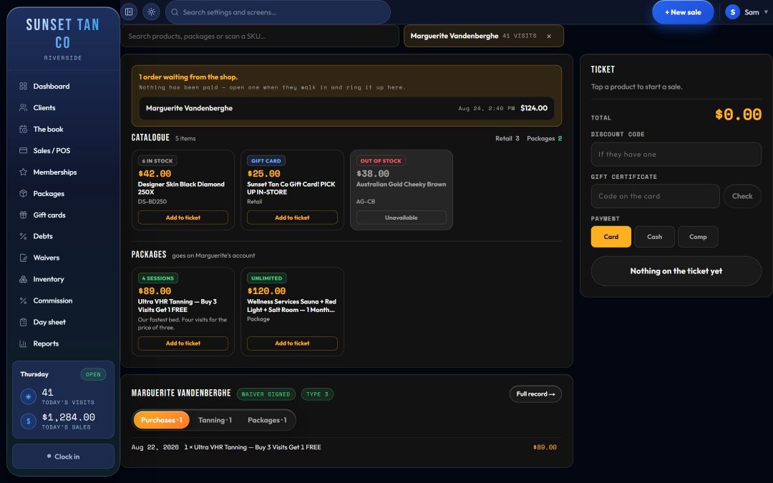The height and width of the screenshot is (483, 773).
Task: Click the S user avatar
Action: (x=733, y=12)
